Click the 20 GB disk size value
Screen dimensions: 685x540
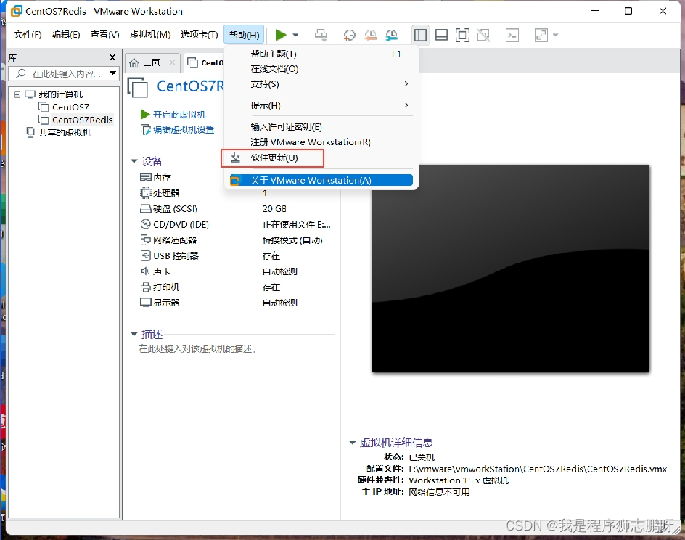274,209
